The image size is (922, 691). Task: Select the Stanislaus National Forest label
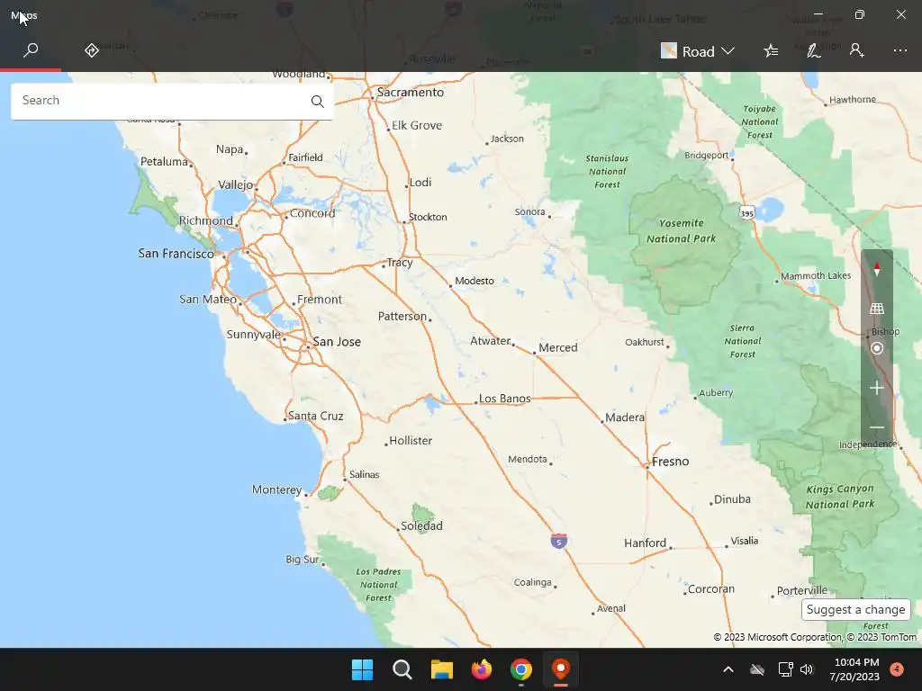click(x=607, y=171)
